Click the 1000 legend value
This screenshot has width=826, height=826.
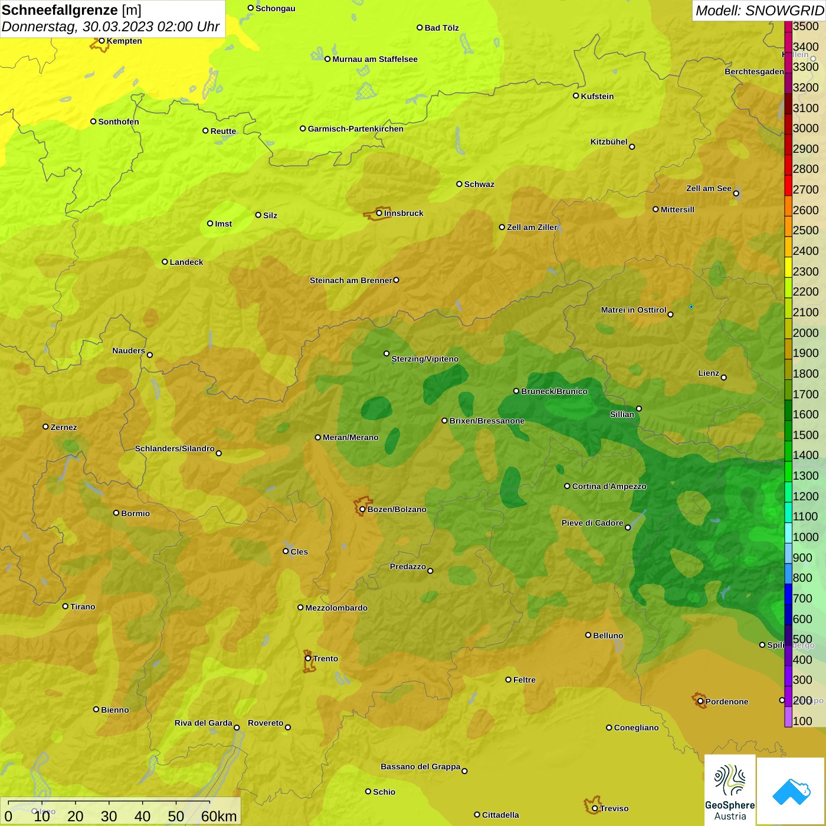tap(806, 537)
